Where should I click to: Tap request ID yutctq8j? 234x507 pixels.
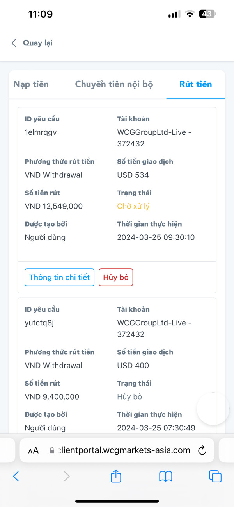[x=39, y=323]
